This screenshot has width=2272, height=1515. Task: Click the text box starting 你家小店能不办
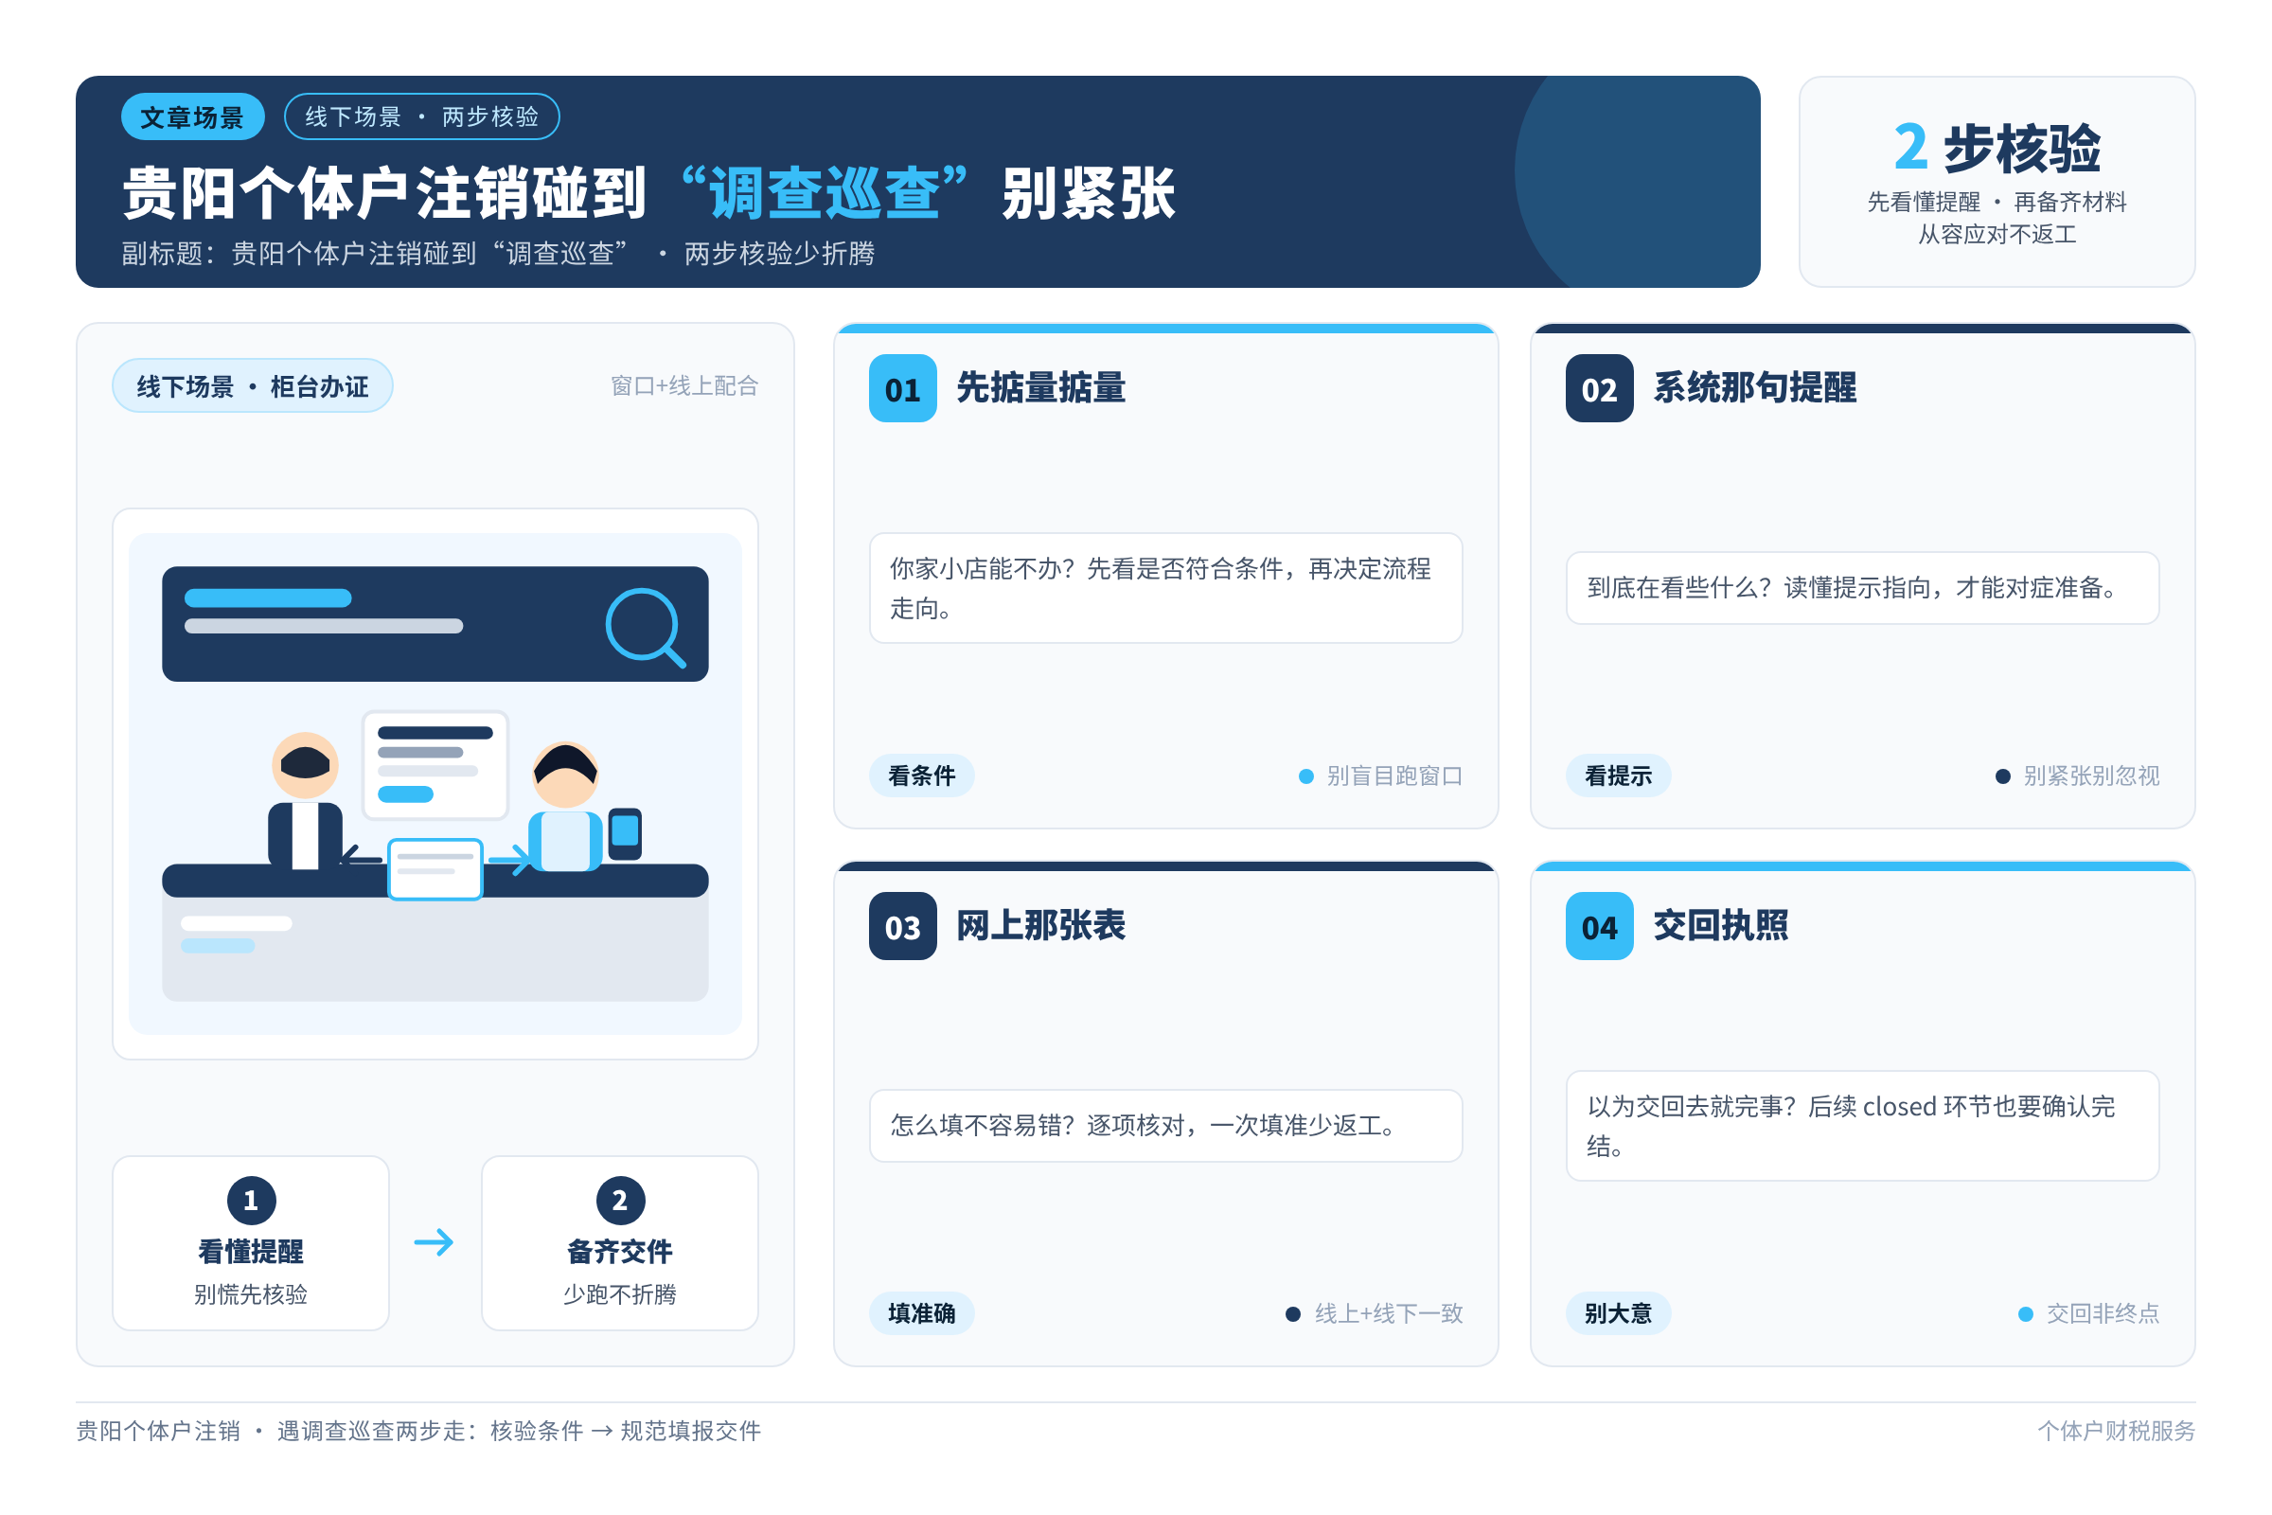tap(1166, 587)
